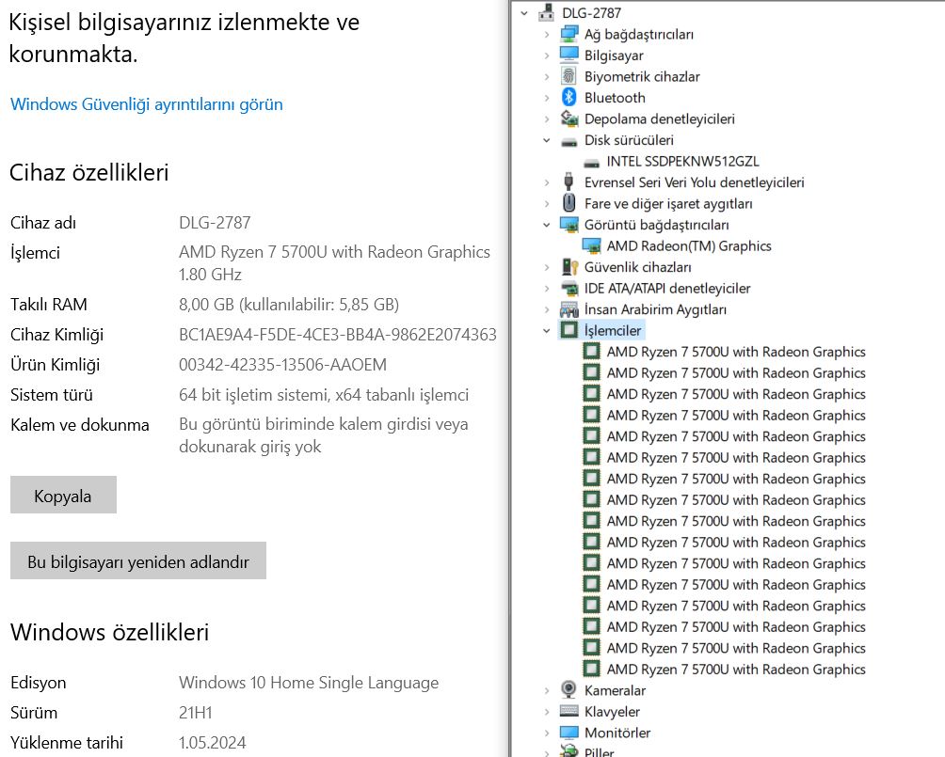Open Windows Güvenliği ayrıntılarını görün link
Image resolution: width=945 pixels, height=757 pixels.
tap(147, 104)
